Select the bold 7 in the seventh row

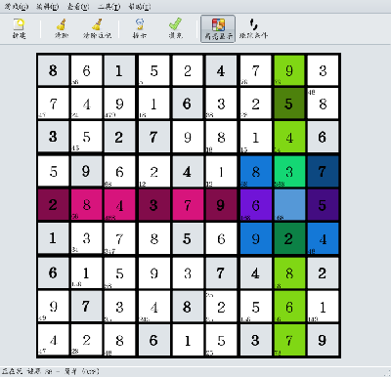pos(221,272)
